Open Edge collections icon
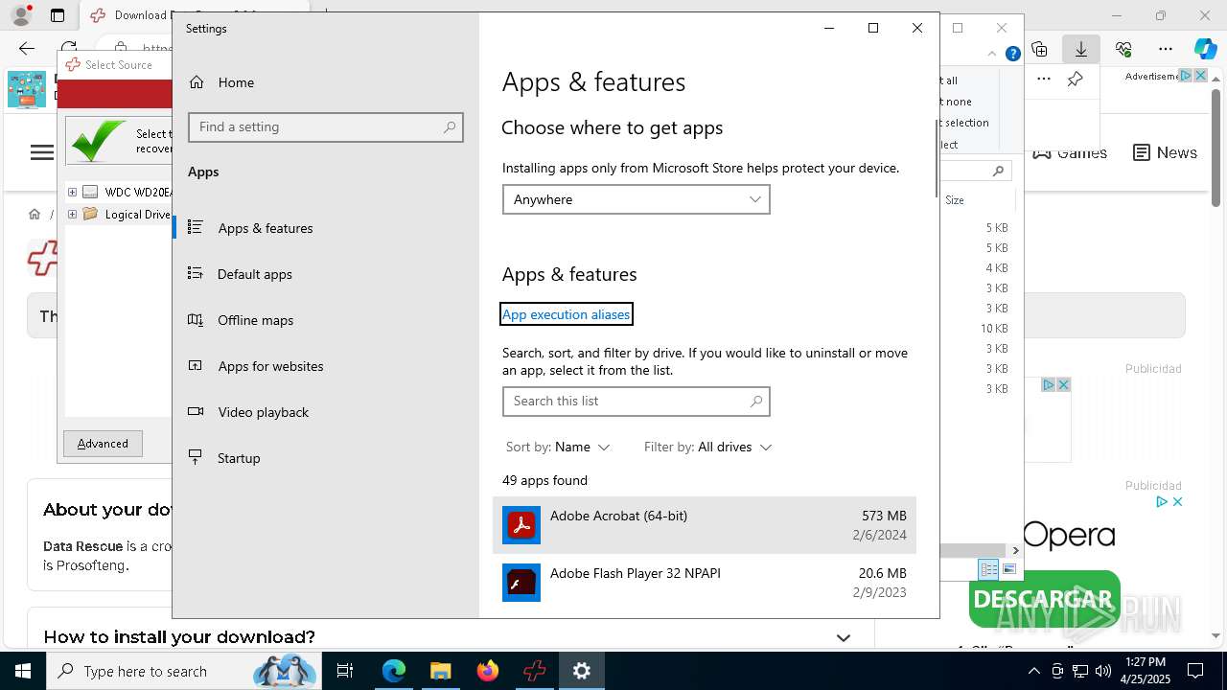This screenshot has height=690, width=1227. (1039, 49)
